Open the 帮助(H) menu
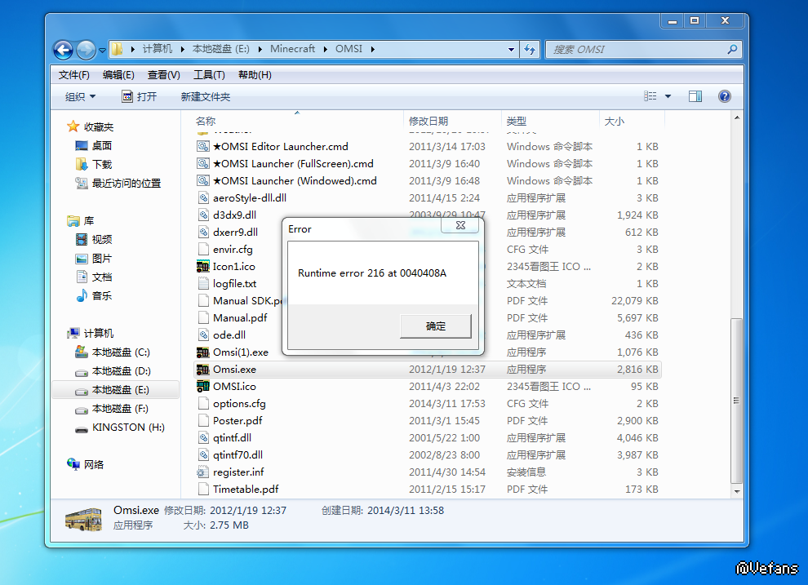808x585 pixels. [255, 75]
